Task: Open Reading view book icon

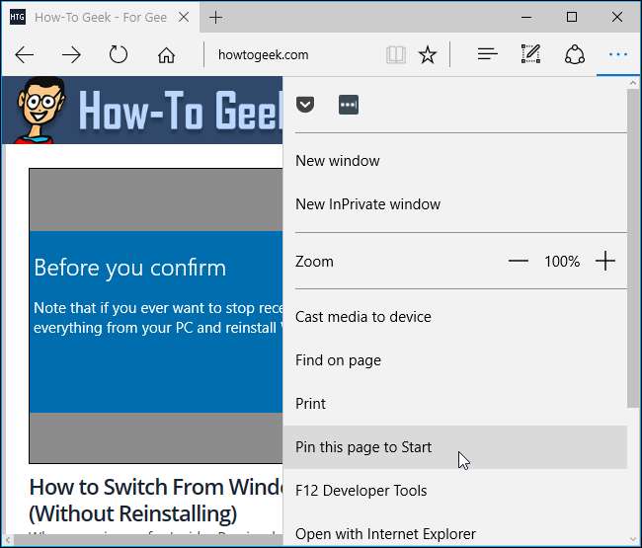Action: [x=396, y=55]
